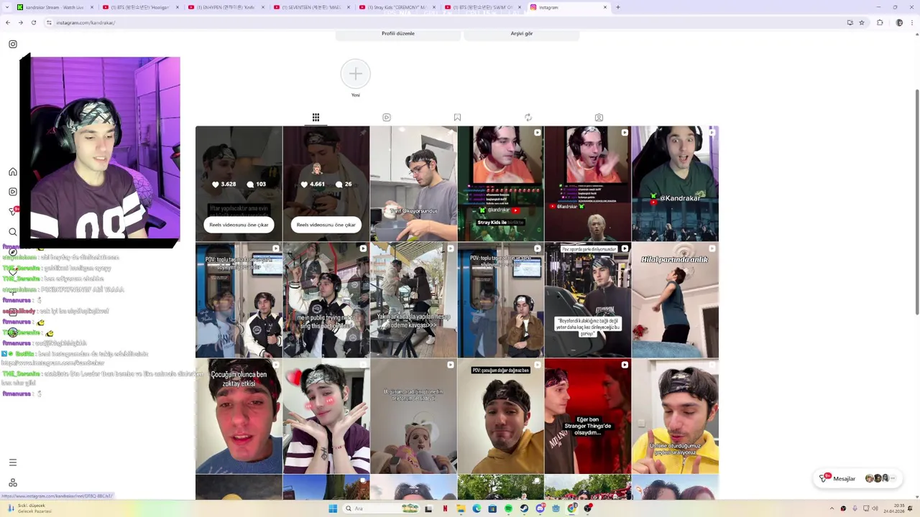Image resolution: width=920 pixels, height=517 pixels.
Task: Open the '@kuyorsun'out' kitchen reel thumbnail
Action: coord(413,184)
